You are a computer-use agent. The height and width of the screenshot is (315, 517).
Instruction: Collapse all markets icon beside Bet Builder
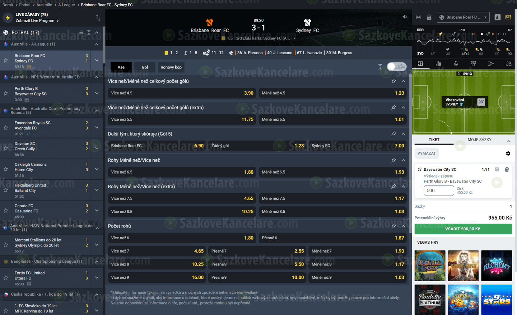pyautogui.click(x=380, y=67)
